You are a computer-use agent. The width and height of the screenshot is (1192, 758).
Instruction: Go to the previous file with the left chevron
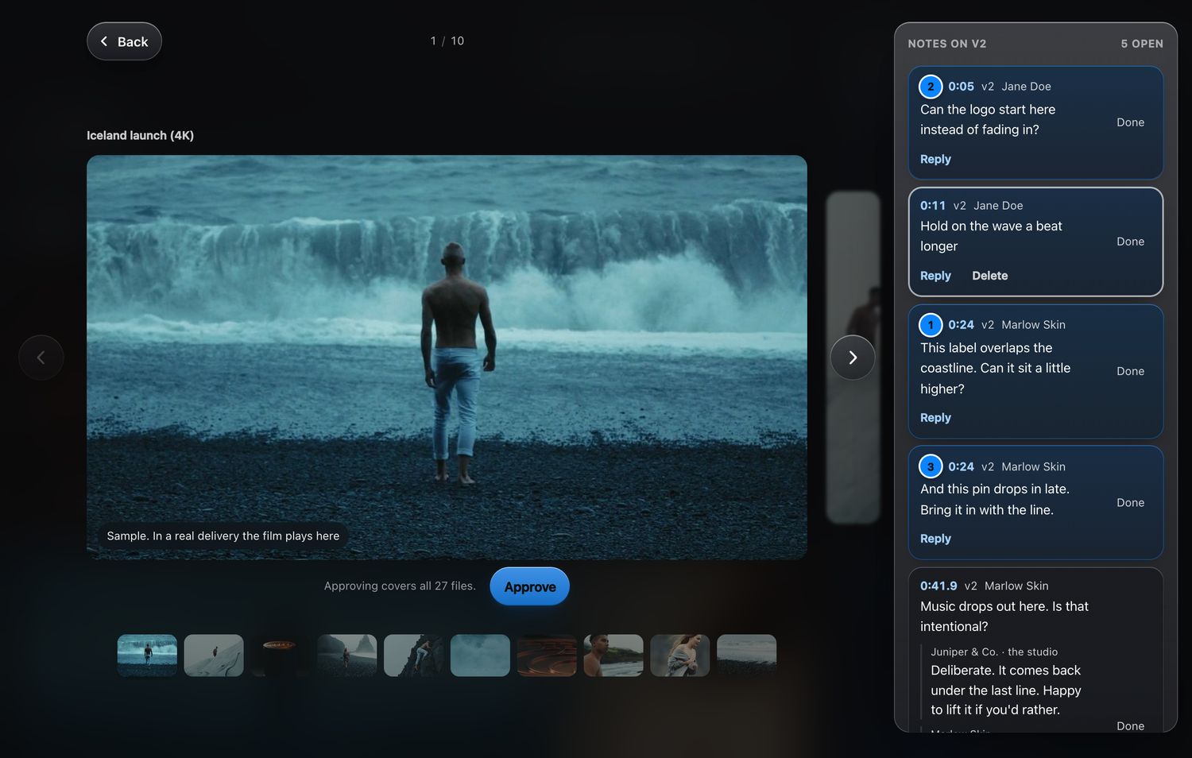pos(41,358)
